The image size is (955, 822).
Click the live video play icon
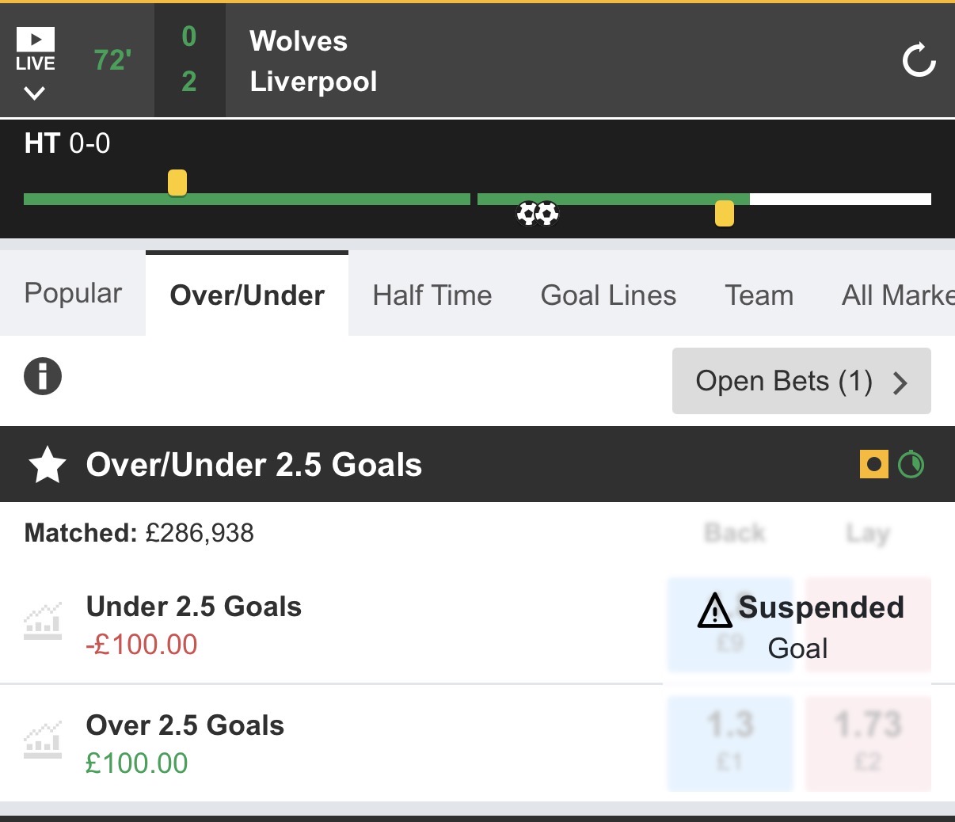coord(35,40)
